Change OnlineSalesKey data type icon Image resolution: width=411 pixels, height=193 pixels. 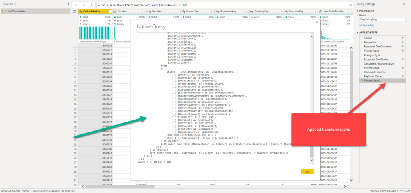point(81,12)
